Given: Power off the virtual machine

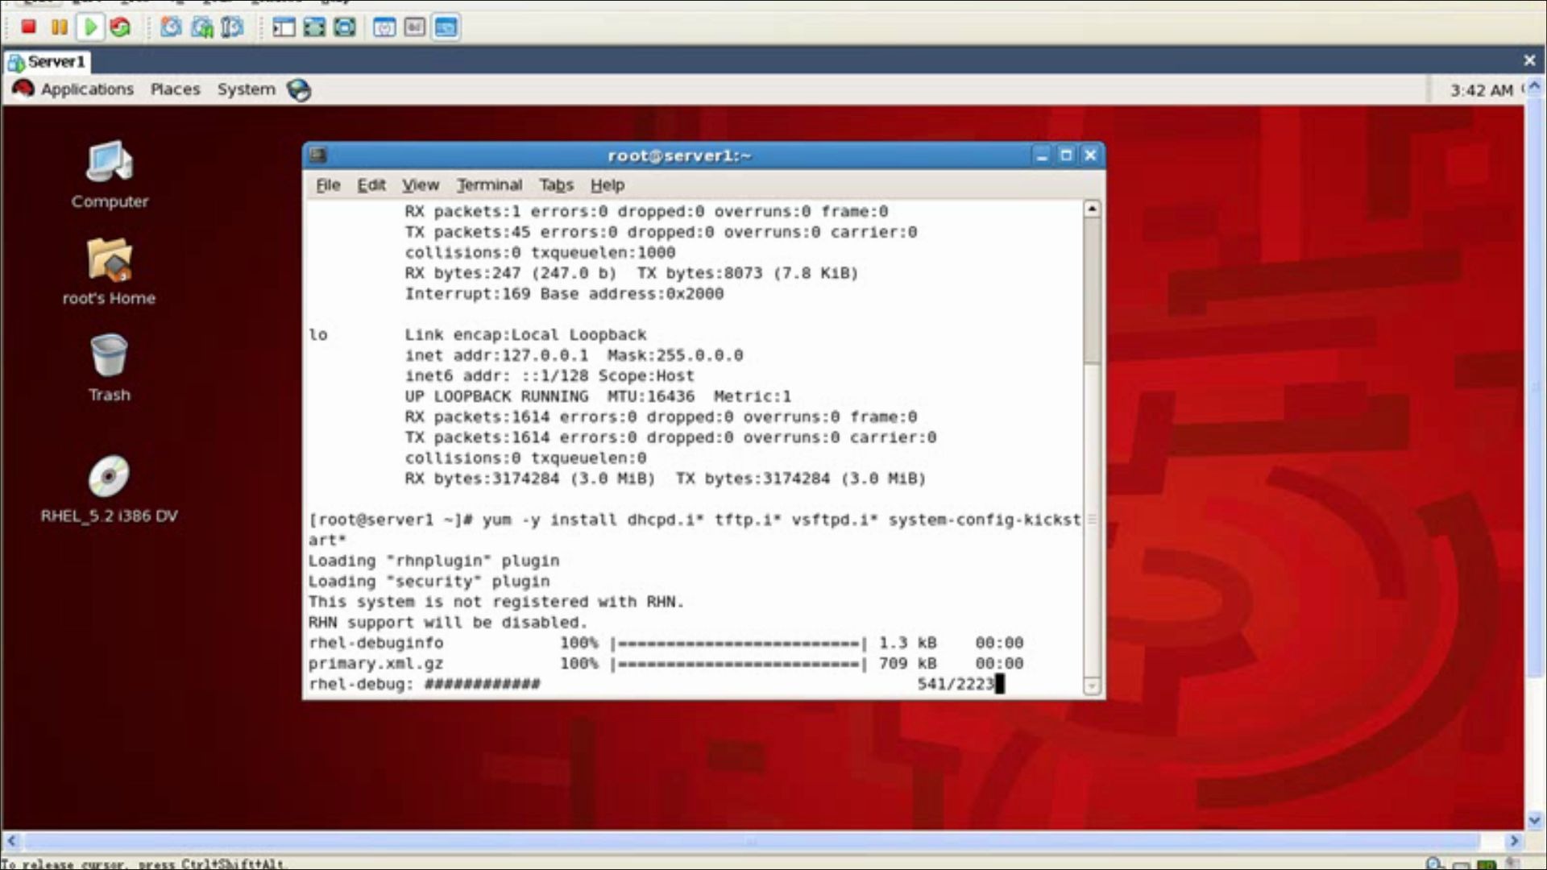Looking at the screenshot, I should (x=28, y=27).
